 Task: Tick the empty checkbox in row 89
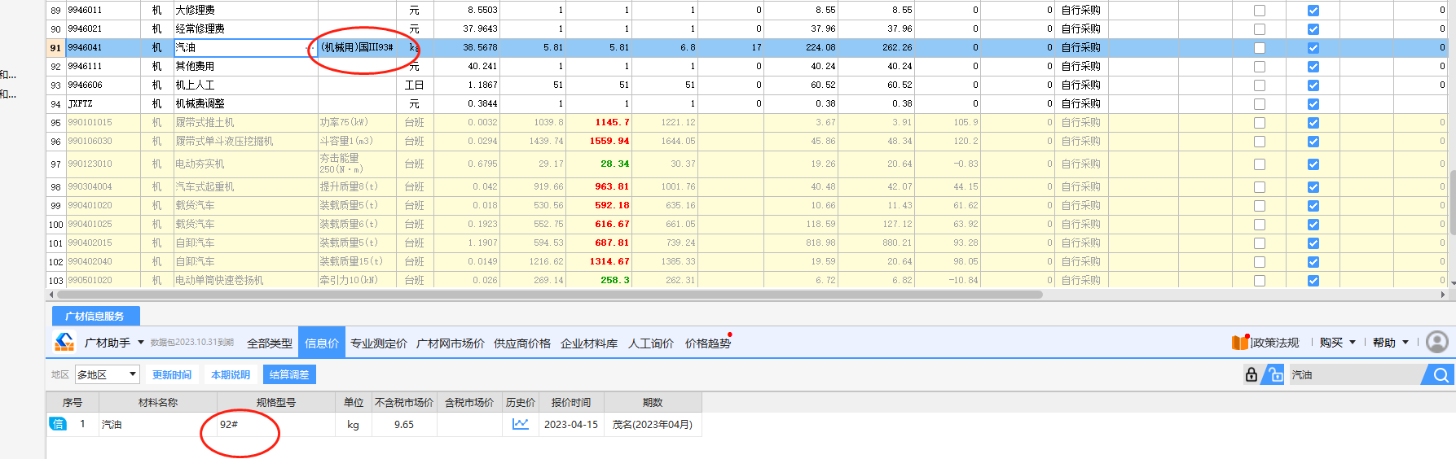pyautogui.click(x=1259, y=11)
